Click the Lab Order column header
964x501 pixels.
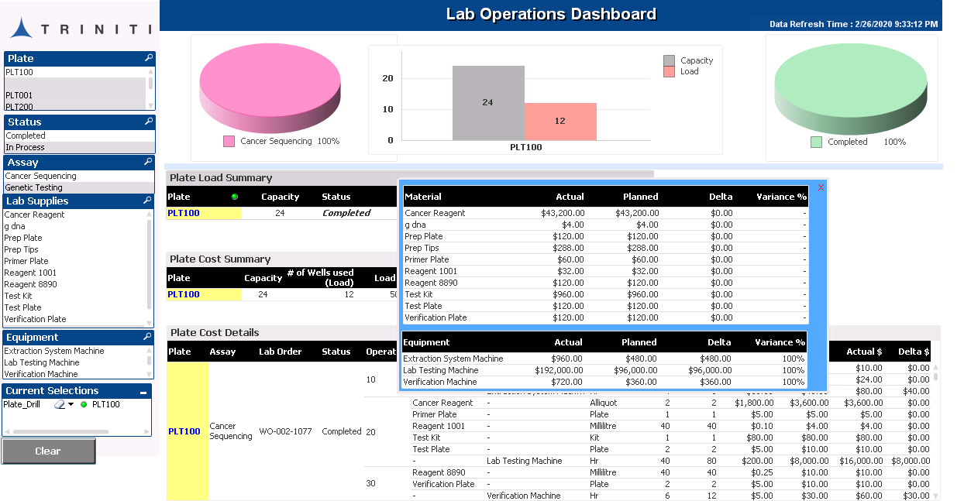[280, 352]
